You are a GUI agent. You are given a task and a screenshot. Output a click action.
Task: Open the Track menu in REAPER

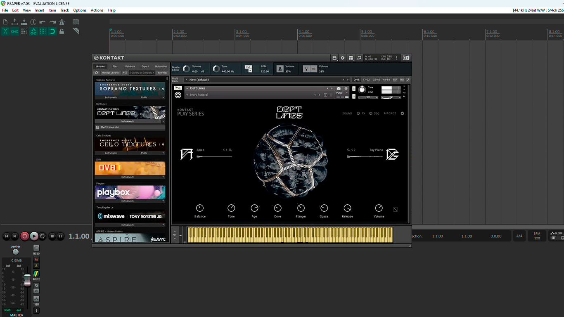(x=65, y=10)
